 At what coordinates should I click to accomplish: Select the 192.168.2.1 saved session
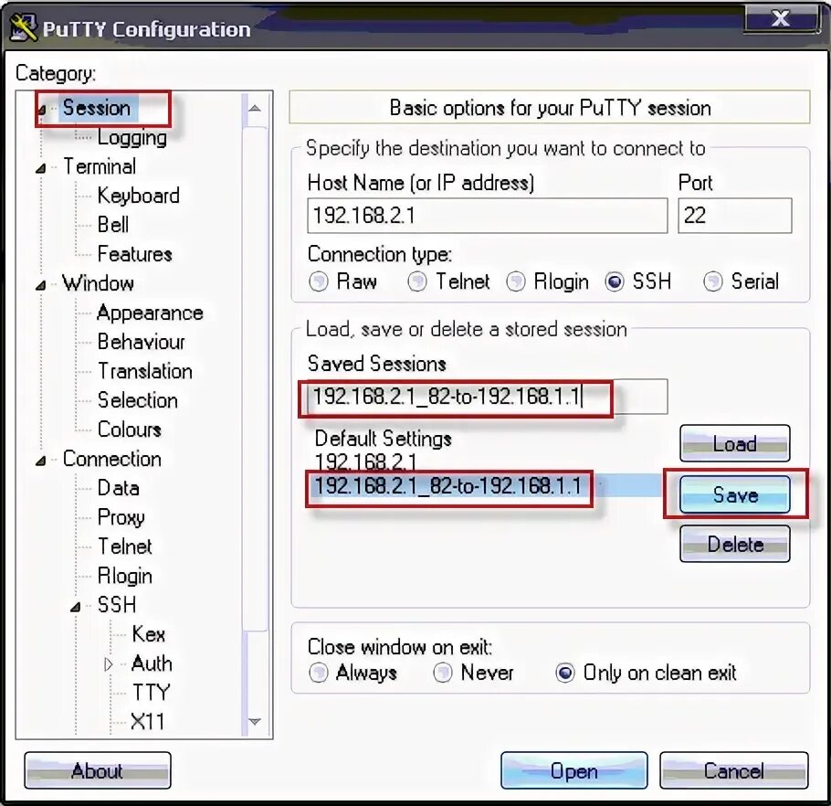pyautogui.click(x=365, y=461)
